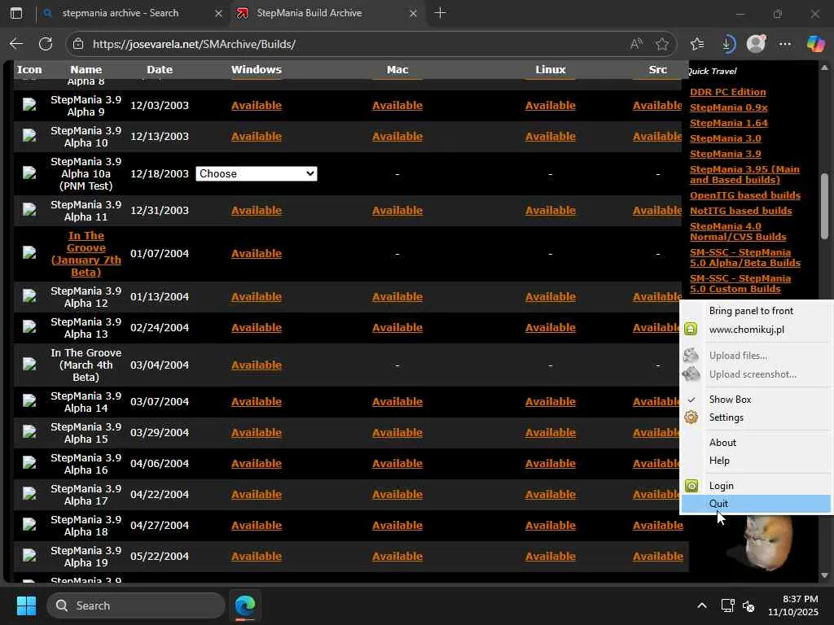
Task: Choose Bring panel to front
Action: [x=751, y=310]
